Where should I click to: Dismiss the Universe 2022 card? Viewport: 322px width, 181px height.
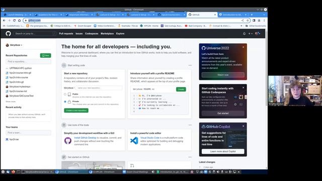[x=244, y=47]
